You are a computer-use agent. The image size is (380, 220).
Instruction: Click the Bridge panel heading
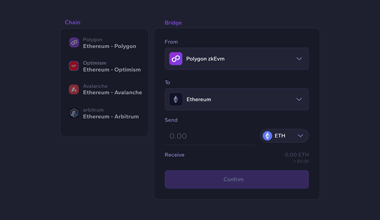(173, 23)
